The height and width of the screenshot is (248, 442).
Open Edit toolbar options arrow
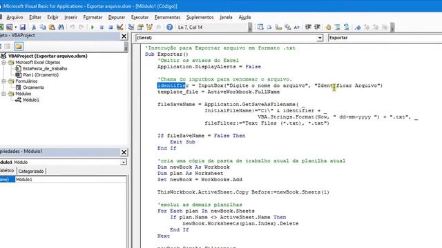point(392,28)
